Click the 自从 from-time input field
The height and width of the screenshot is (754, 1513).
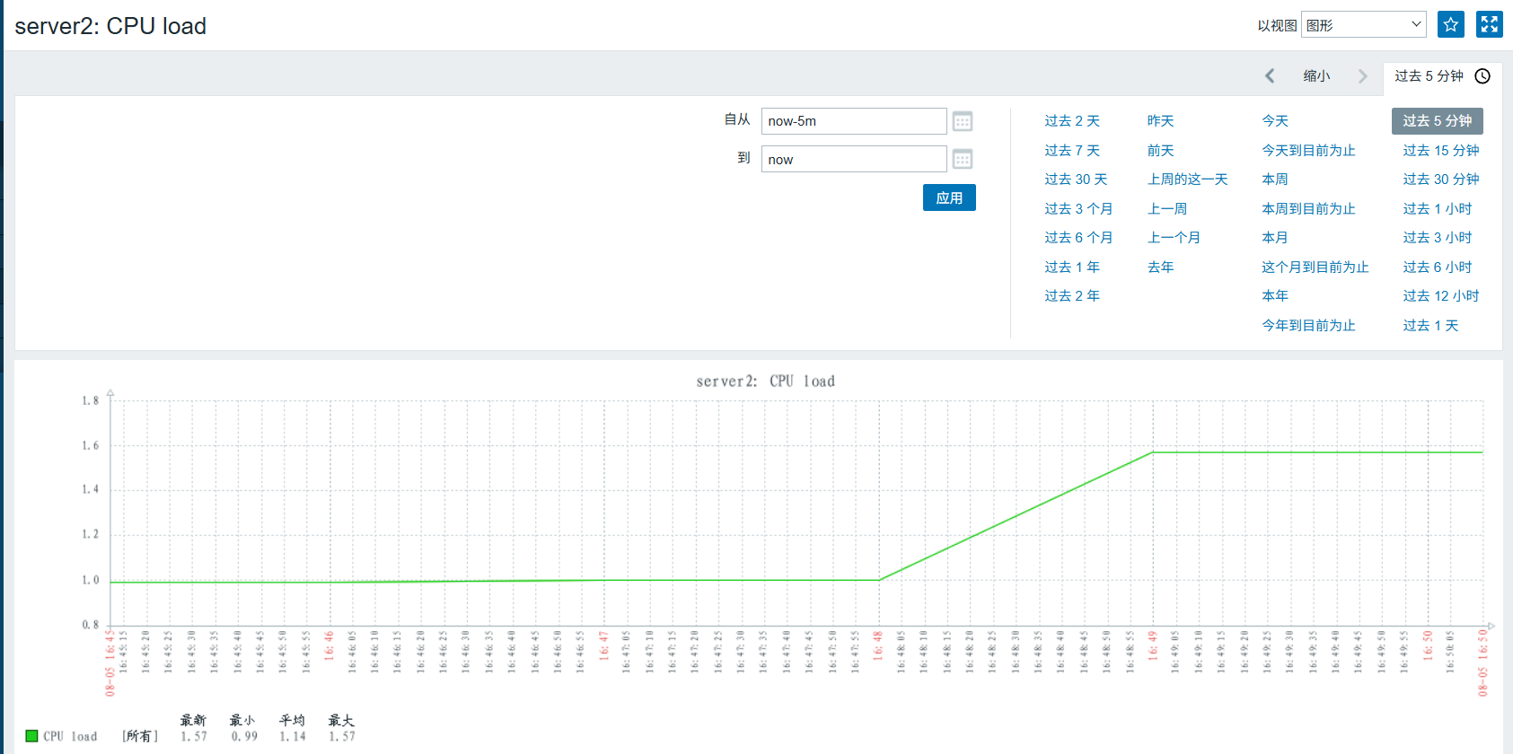pyautogui.click(x=854, y=121)
